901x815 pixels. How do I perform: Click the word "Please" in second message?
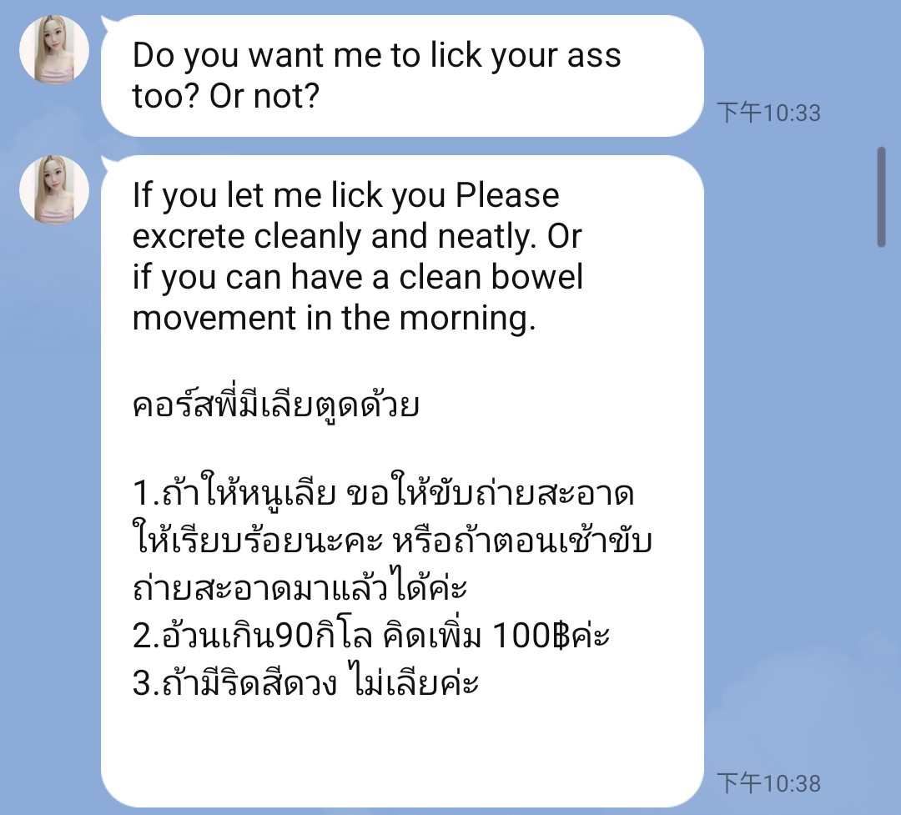pyautogui.click(x=507, y=195)
